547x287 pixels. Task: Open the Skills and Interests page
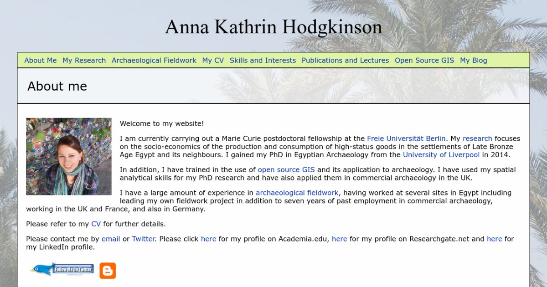pos(263,60)
